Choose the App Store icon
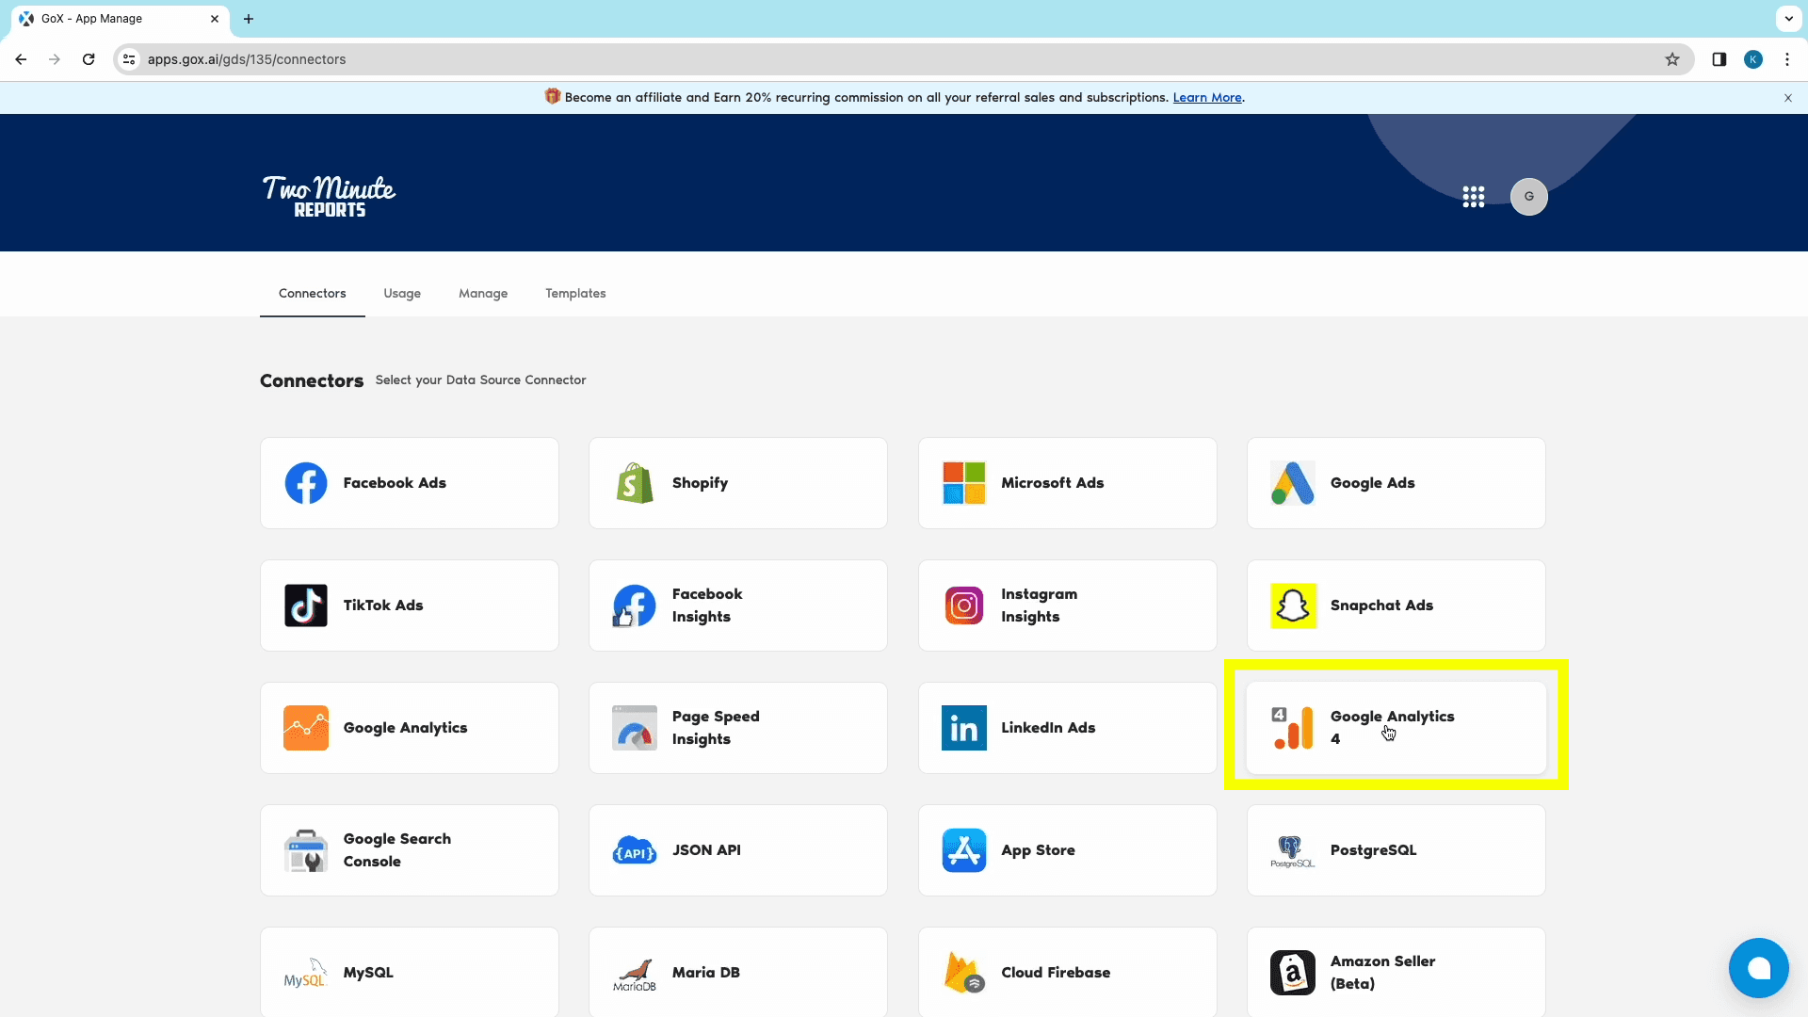Image resolution: width=1808 pixels, height=1017 pixels. (964, 850)
